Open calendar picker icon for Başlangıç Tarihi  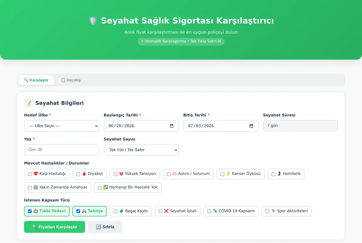[172, 126]
